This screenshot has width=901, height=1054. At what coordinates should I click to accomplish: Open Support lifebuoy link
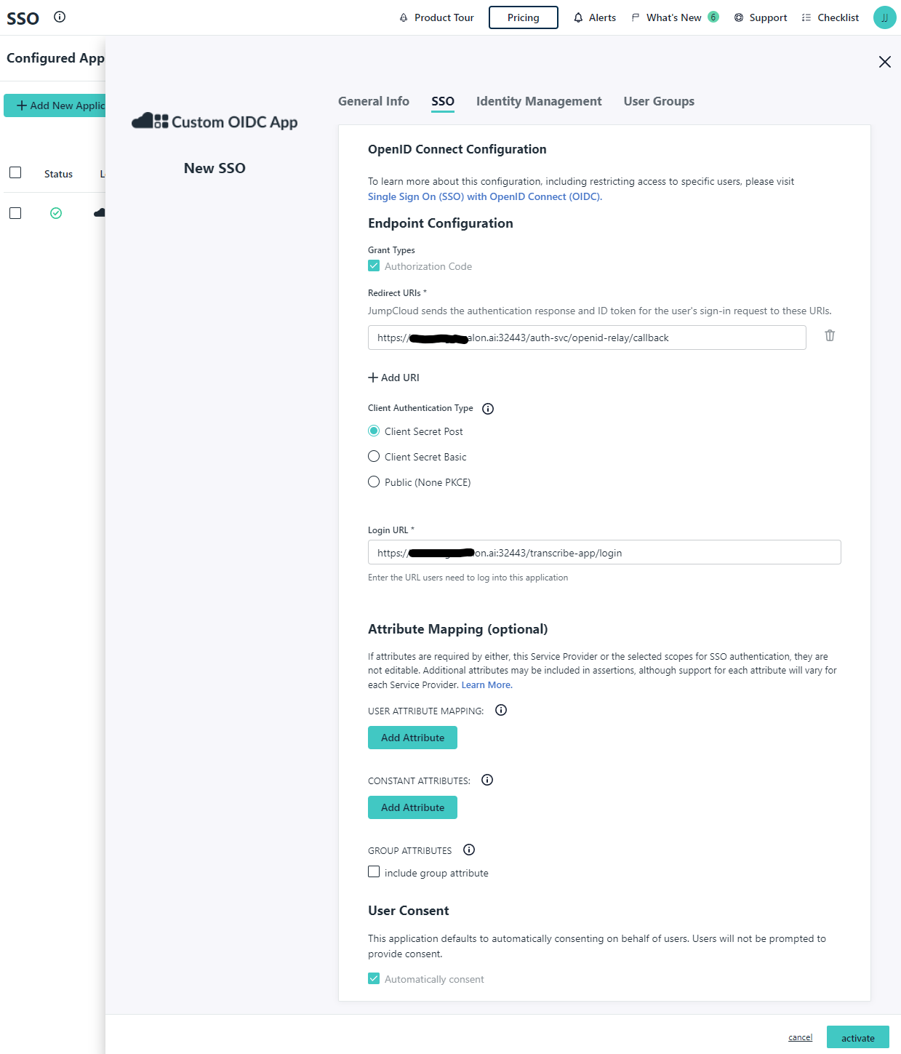tap(761, 17)
